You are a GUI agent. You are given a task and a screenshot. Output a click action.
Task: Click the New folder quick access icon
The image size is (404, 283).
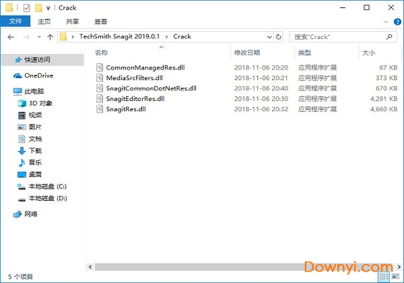pos(38,8)
